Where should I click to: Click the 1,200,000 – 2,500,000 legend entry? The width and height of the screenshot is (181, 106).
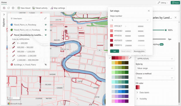click(x=24, y=56)
